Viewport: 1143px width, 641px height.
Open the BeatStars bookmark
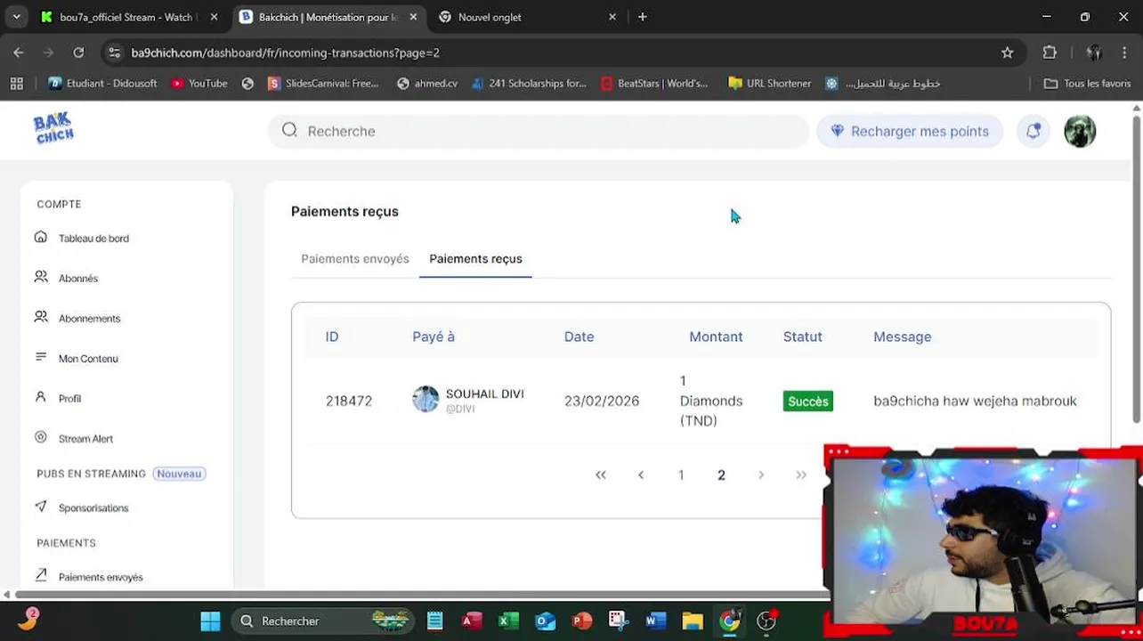[x=654, y=83]
